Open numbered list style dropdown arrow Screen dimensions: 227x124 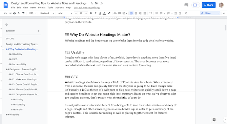pyautogui.click(x=172, y=13)
